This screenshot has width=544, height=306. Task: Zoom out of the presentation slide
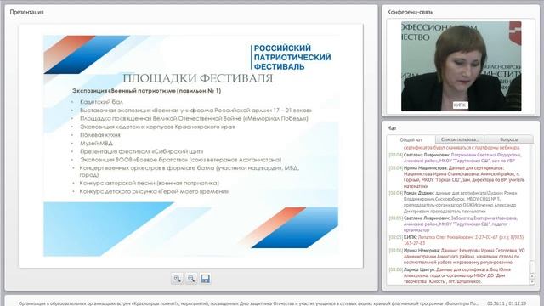pyautogui.click(x=191, y=279)
